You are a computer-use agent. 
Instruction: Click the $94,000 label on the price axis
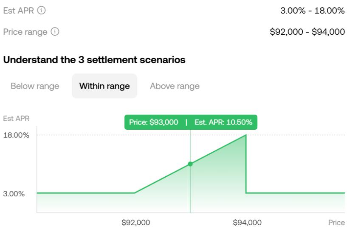click(247, 222)
